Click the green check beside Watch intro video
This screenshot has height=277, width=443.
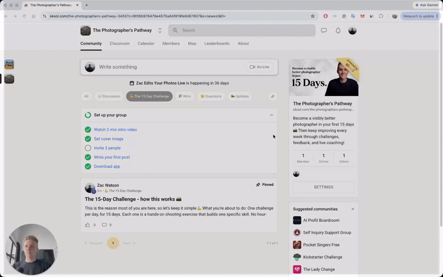(x=88, y=129)
